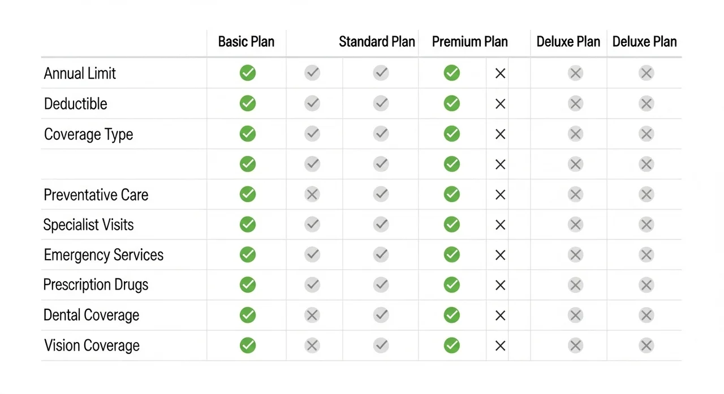Select the Standard Plan column header
Viewport: 724px width, 394px height.
[377, 42]
